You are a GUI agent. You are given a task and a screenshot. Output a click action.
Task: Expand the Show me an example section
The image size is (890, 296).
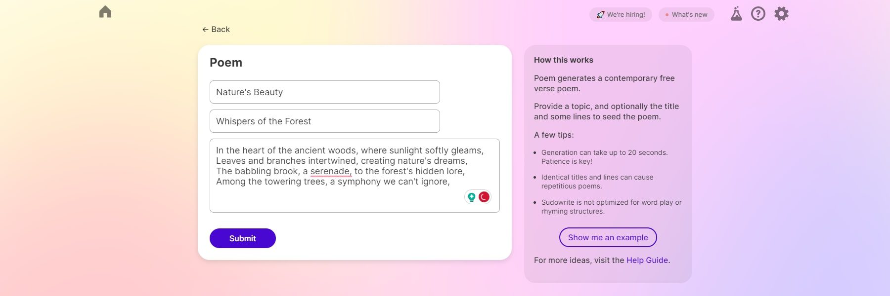pyautogui.click(x=607, y=237)
